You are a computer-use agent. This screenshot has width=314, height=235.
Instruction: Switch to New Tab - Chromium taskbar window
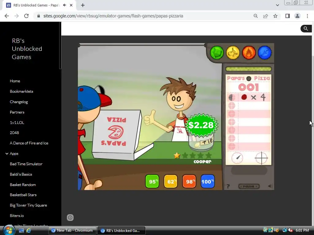click(72, 230)
